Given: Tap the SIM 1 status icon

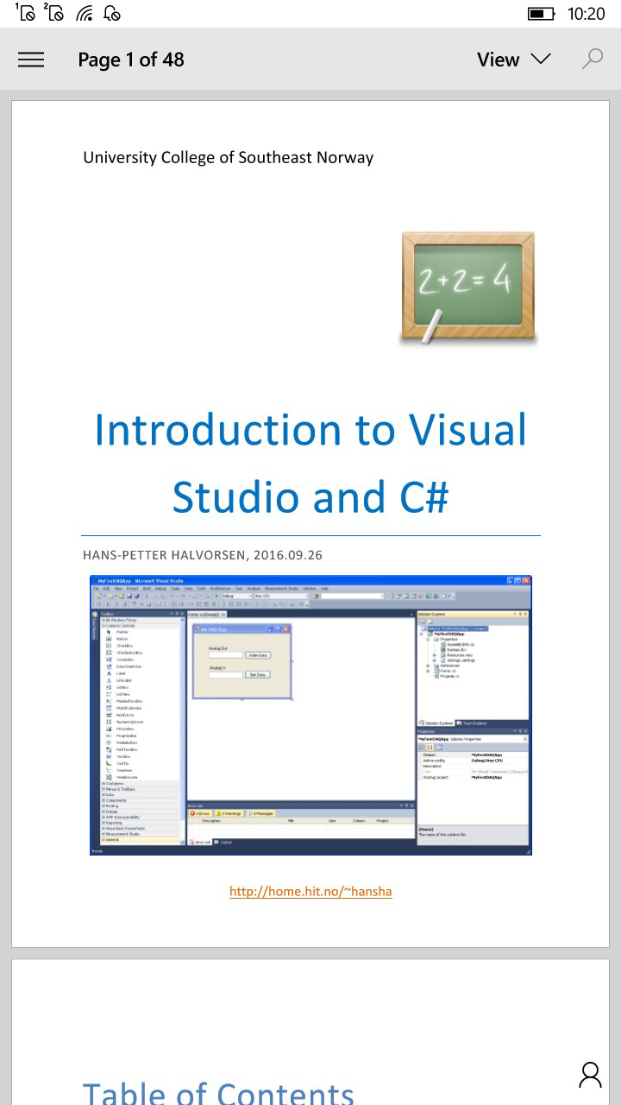Looking at the screenshot, I should tap(26, 13).
